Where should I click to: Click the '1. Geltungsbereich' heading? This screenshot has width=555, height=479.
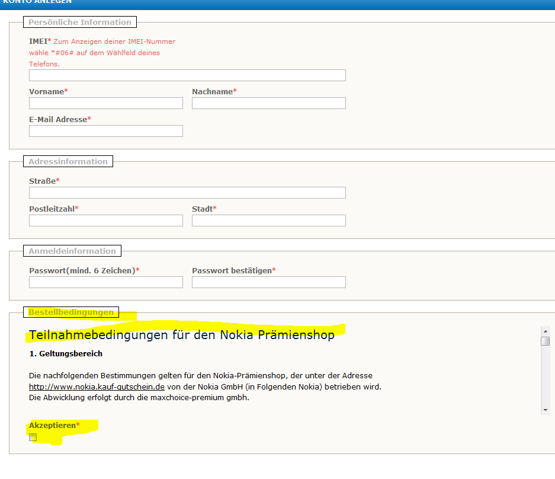(66, 353)
